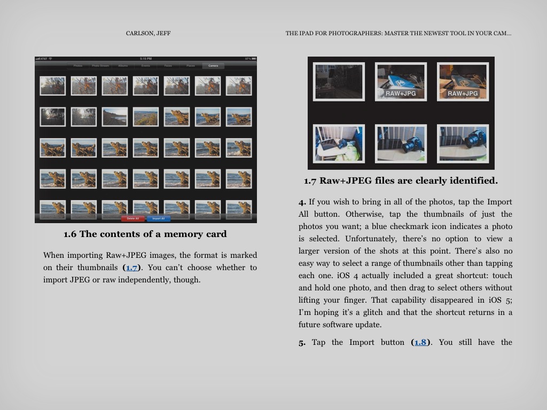
Task: Tap the dark room thumbnail in figure 1.7
Action: (339, 82)
